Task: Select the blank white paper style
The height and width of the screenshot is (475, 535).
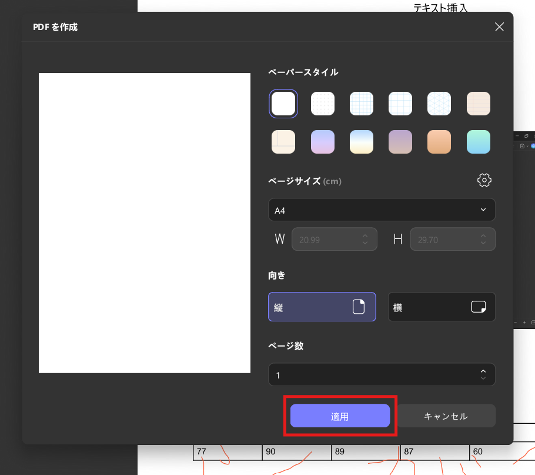Action: tap(283, 104)
